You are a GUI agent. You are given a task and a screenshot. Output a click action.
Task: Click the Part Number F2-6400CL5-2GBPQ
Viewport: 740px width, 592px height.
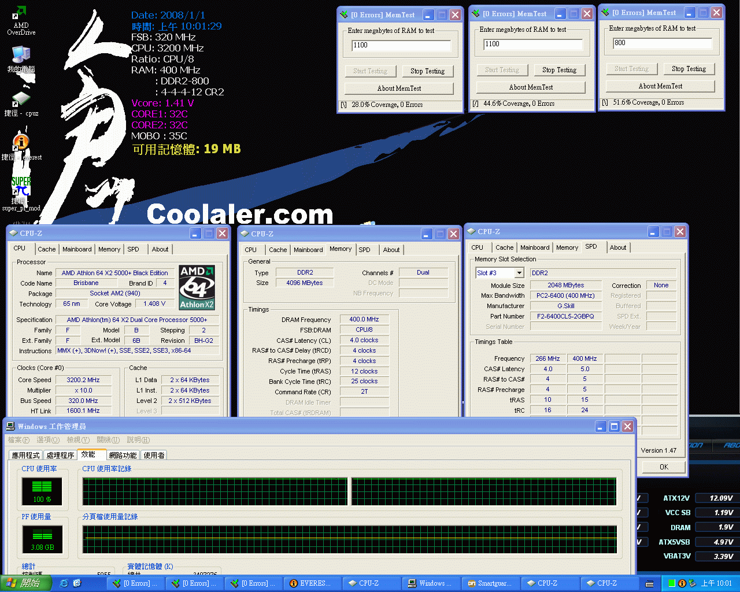tap(566, 316)
